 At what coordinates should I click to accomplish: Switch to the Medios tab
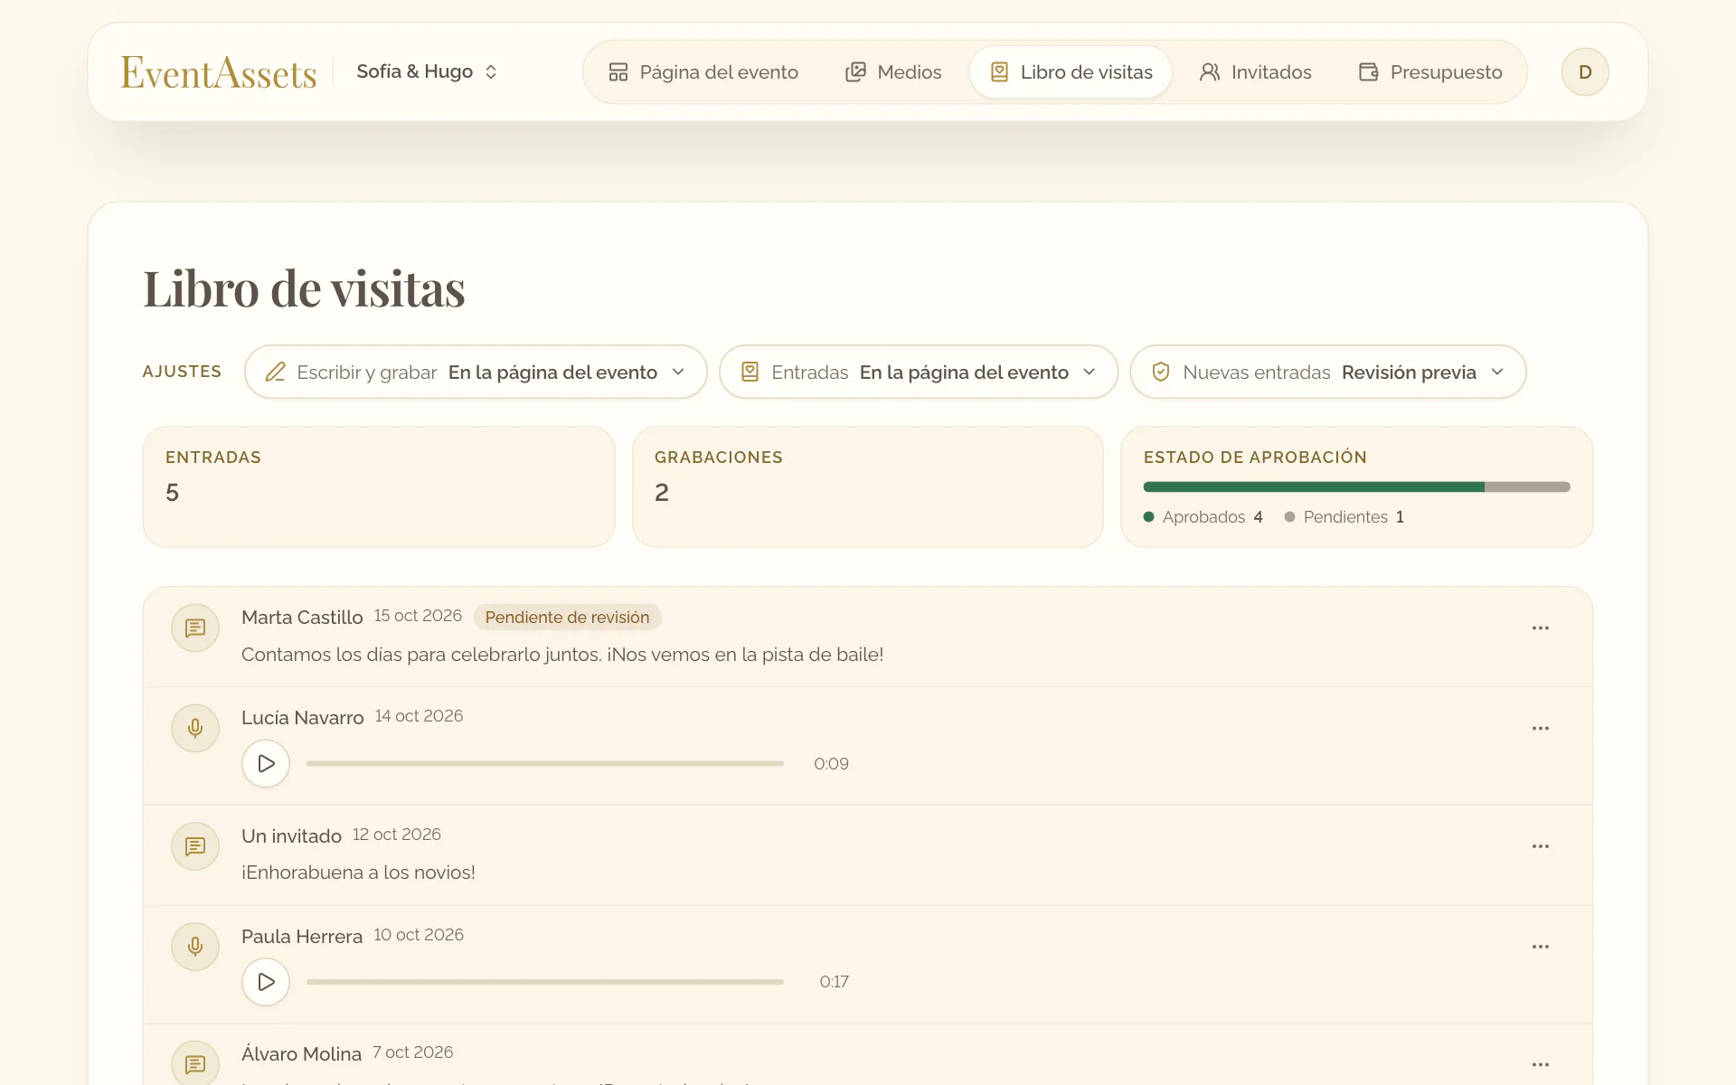pyautogui.click(x=893, y=72)
